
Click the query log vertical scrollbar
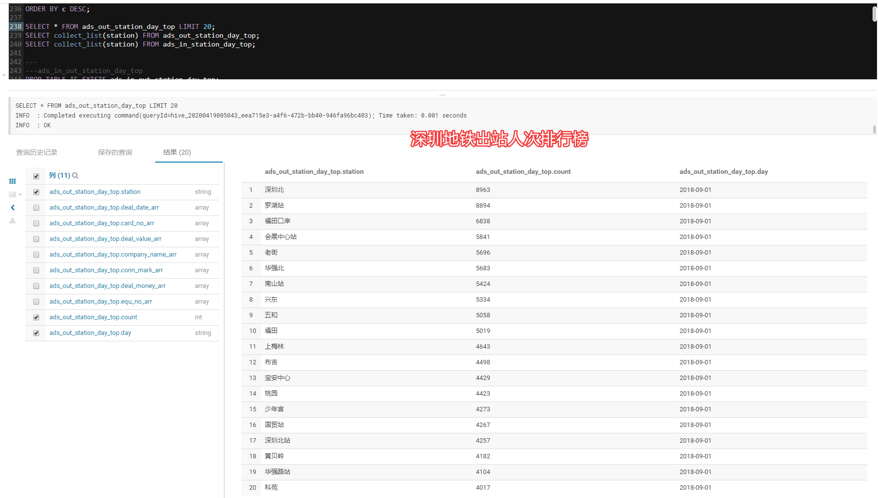coord(875,129)
